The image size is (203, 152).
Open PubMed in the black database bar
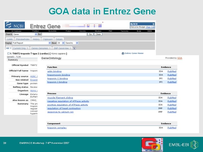tap(36, 31)
